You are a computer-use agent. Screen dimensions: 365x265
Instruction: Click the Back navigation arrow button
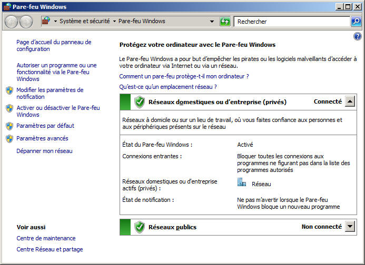pyautogui.click(x=11, y=22)
